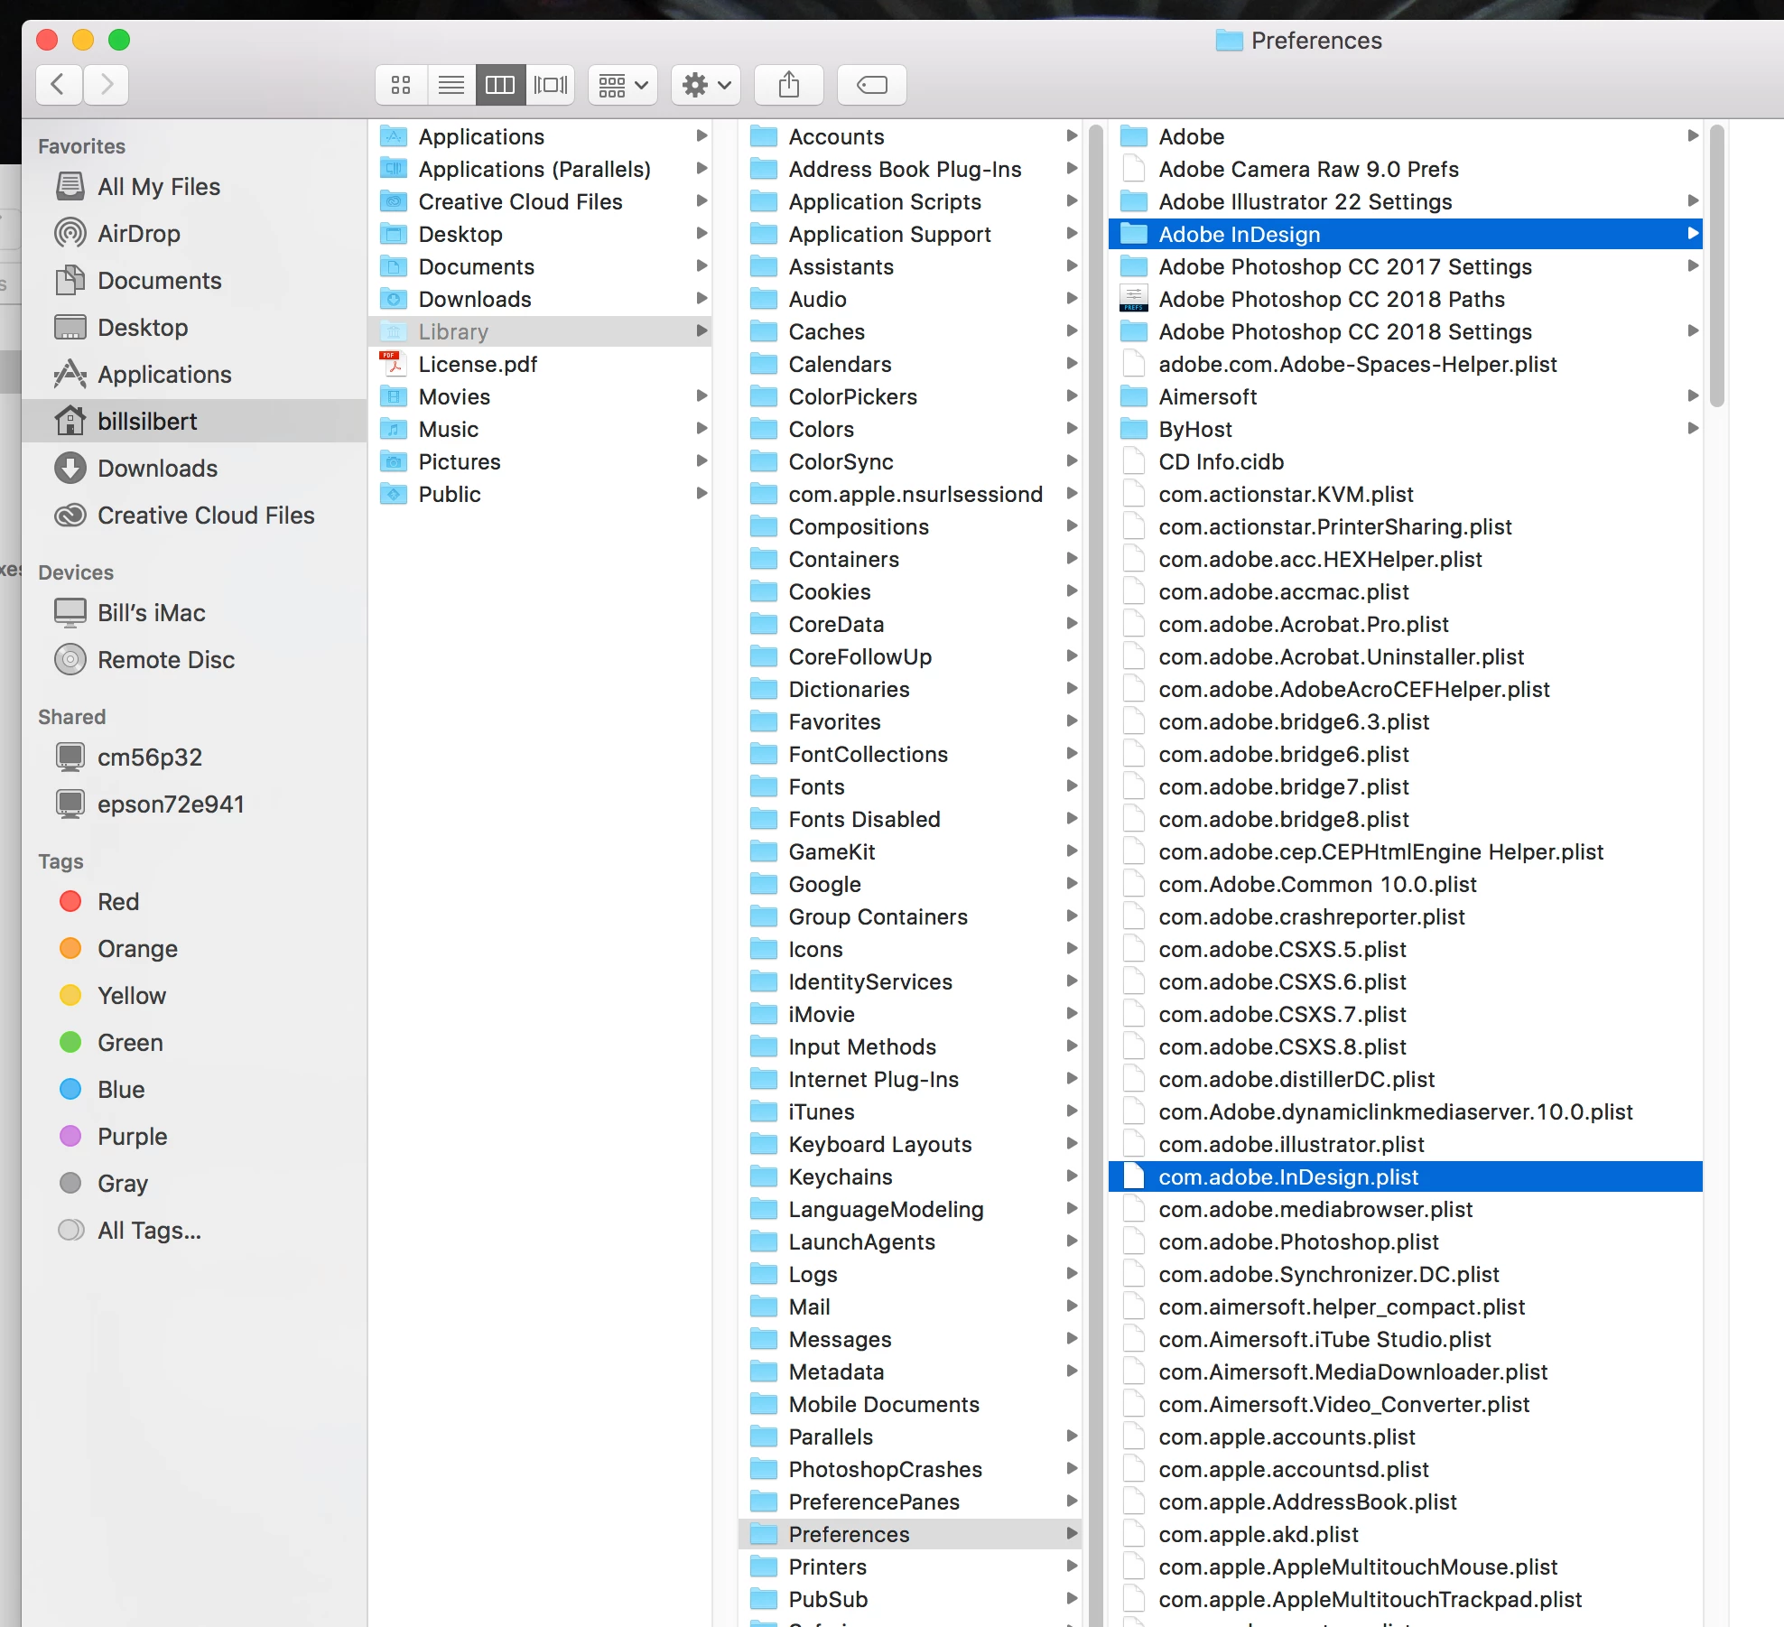
Task: Open All Tags… in the sidebar
Action: [149, 1231]
